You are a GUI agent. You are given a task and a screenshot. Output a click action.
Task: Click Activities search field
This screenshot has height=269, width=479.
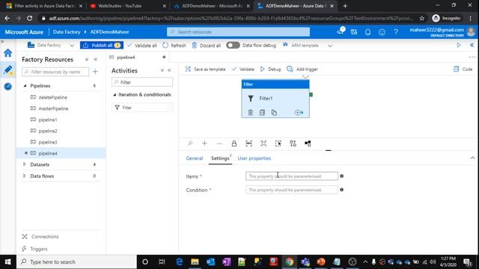[x=142, y=82]
